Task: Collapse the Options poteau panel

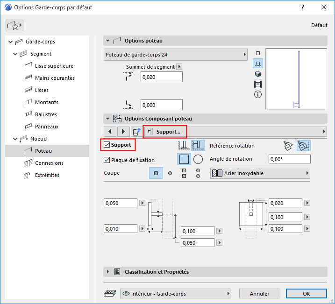Action: pos(107,41)
